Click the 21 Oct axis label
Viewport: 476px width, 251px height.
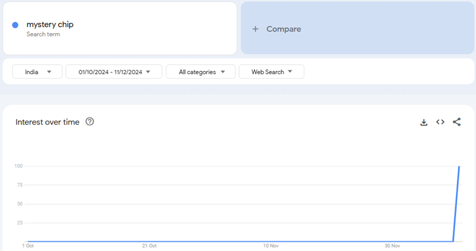(x=149, y=246)
